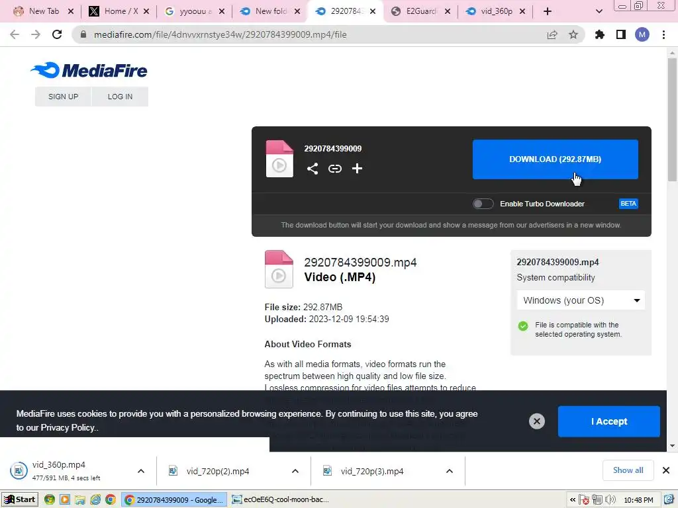Open the profile avatar M
Image resolution: width=678 pixels, height=508 pixels.
pos(642,34)
